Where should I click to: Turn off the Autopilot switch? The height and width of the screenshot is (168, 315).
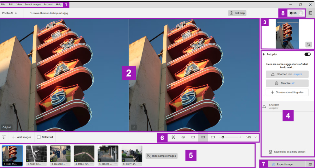pyautogui.click(x=307, y=54)
